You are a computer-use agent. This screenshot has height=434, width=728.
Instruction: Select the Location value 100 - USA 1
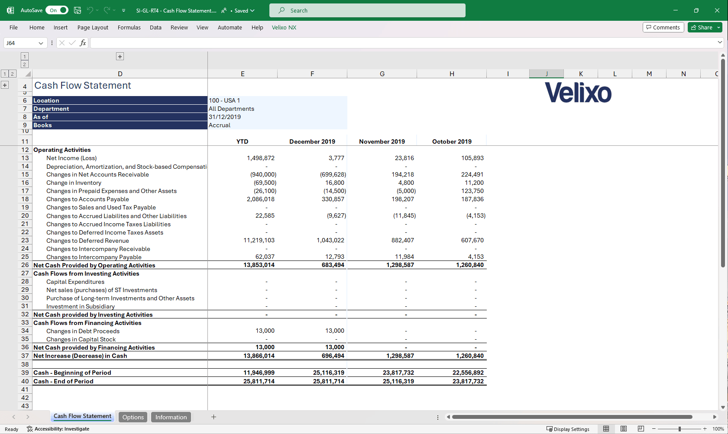click(243, 100)
